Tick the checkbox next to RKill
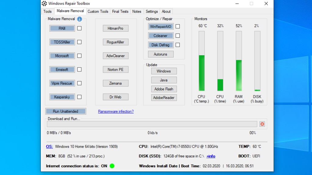The width and height of the screenshot is (312, 175). [x=80, y=28]
